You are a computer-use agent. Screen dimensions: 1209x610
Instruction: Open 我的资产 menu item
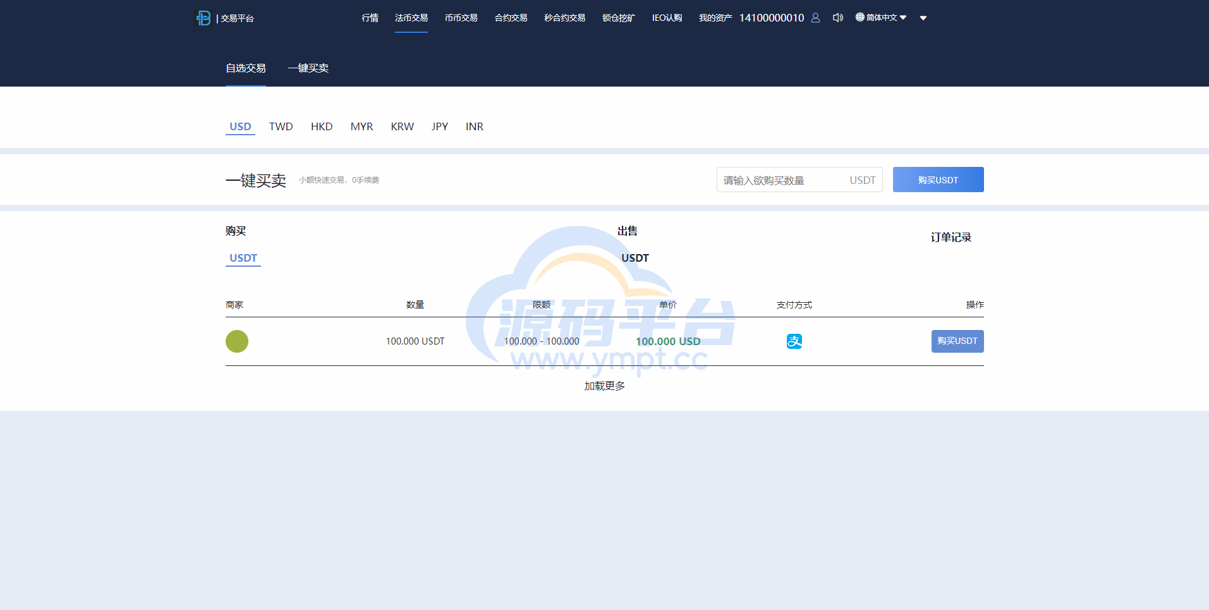(x=715, y=18)
